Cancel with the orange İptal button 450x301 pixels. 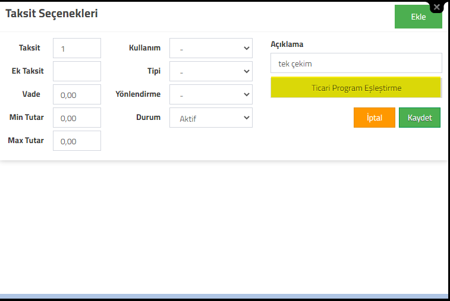pos(375,118)
